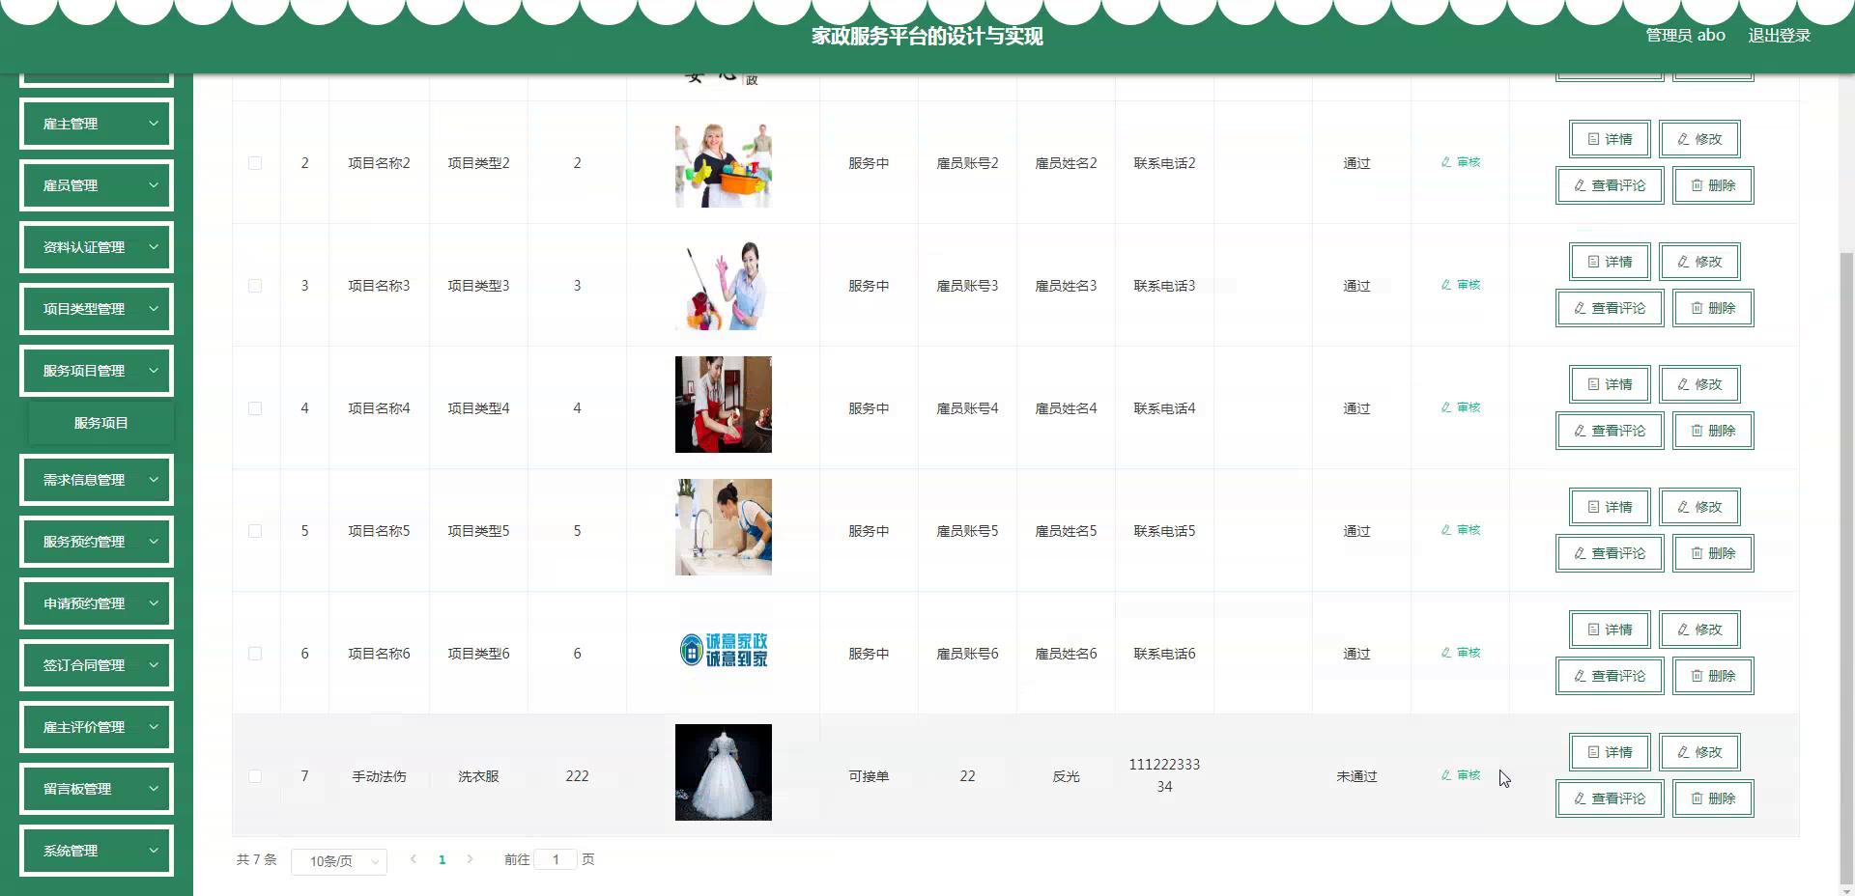
Task: Check the checkbox for row 2
Action: [x=255, y=163]
